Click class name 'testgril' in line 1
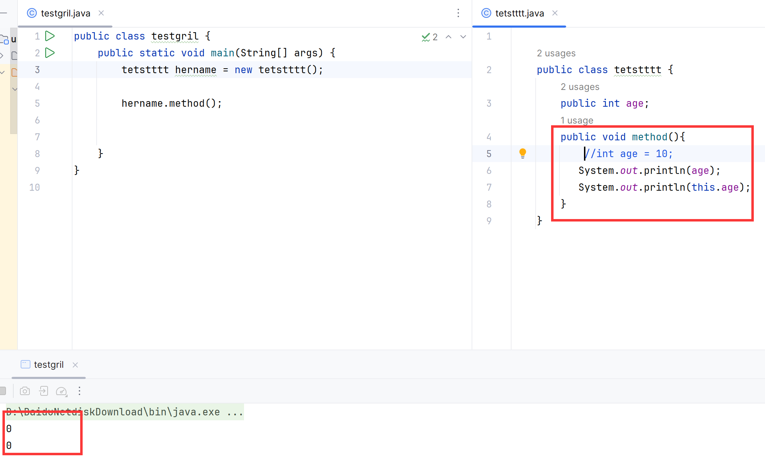 click(x=175, y=36)
